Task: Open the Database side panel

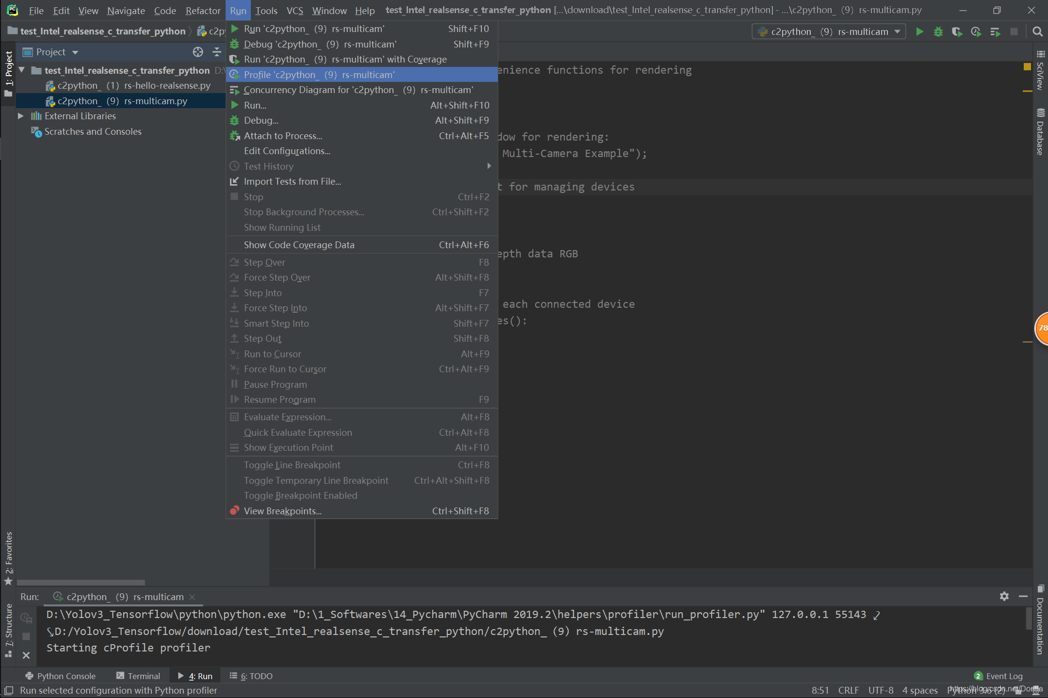Action: pyautogui.click(x=1041, y=132)
